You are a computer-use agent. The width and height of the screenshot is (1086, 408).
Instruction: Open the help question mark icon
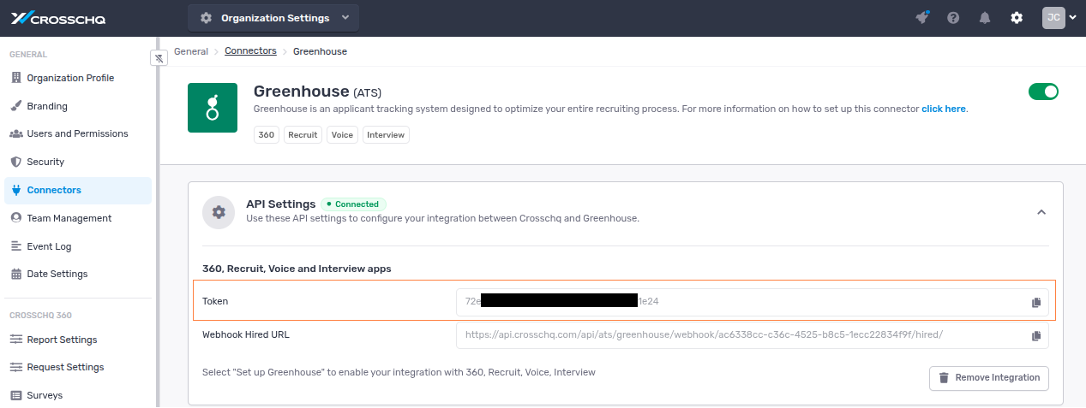[x=953, y=18]
